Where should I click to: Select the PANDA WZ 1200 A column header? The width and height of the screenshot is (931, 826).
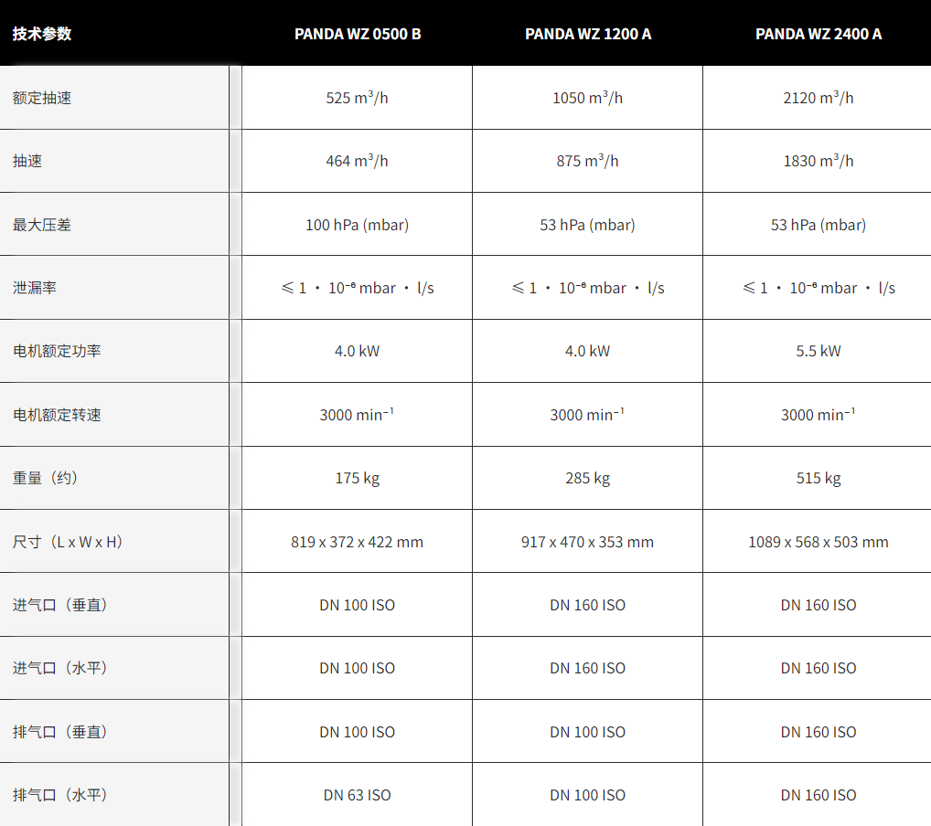[x=588, y=34]
